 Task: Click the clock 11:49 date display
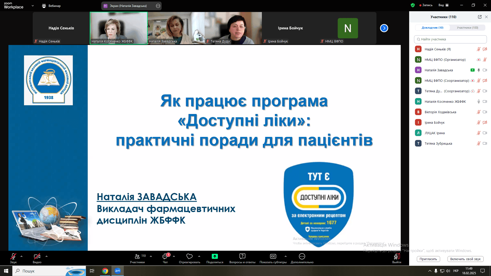(x=469, y=271)
